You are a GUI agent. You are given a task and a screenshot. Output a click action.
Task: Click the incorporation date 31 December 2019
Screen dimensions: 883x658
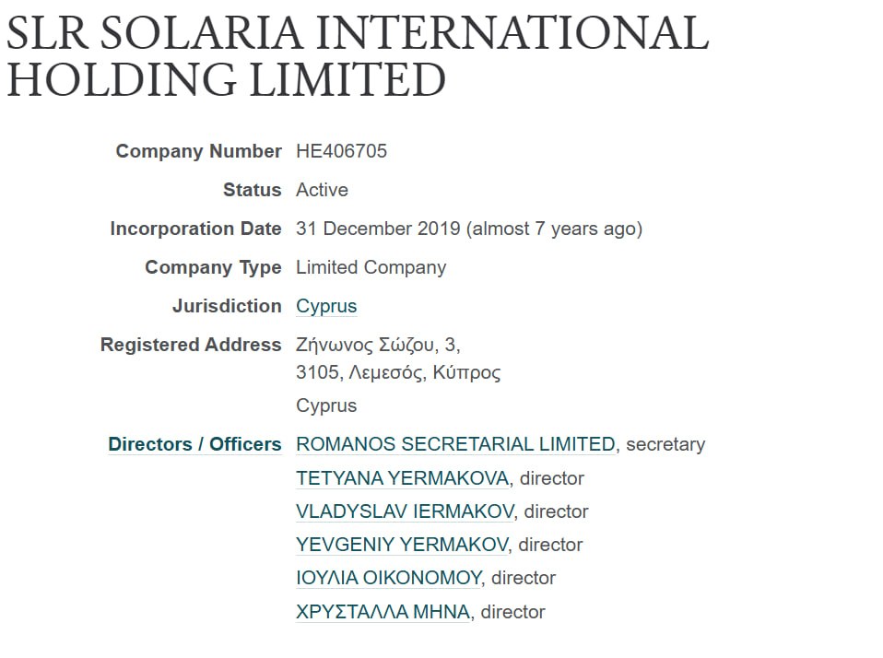pos(378,229)
